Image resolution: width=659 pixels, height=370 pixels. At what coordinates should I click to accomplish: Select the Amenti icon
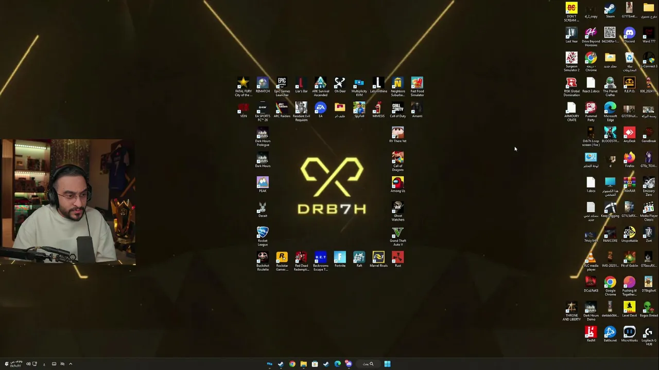(417, 110)
